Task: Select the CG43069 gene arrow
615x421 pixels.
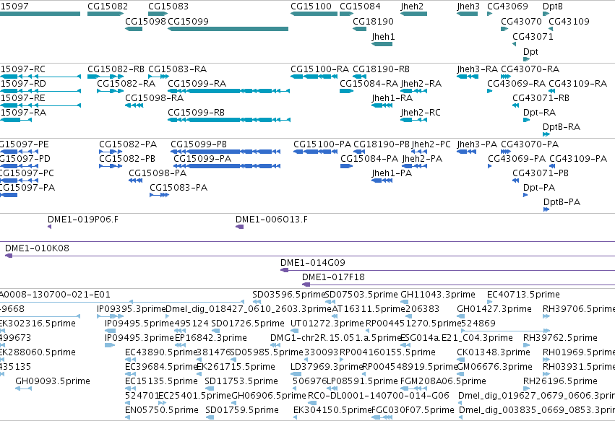Action: pyautogui.click(x=489, y=14)
